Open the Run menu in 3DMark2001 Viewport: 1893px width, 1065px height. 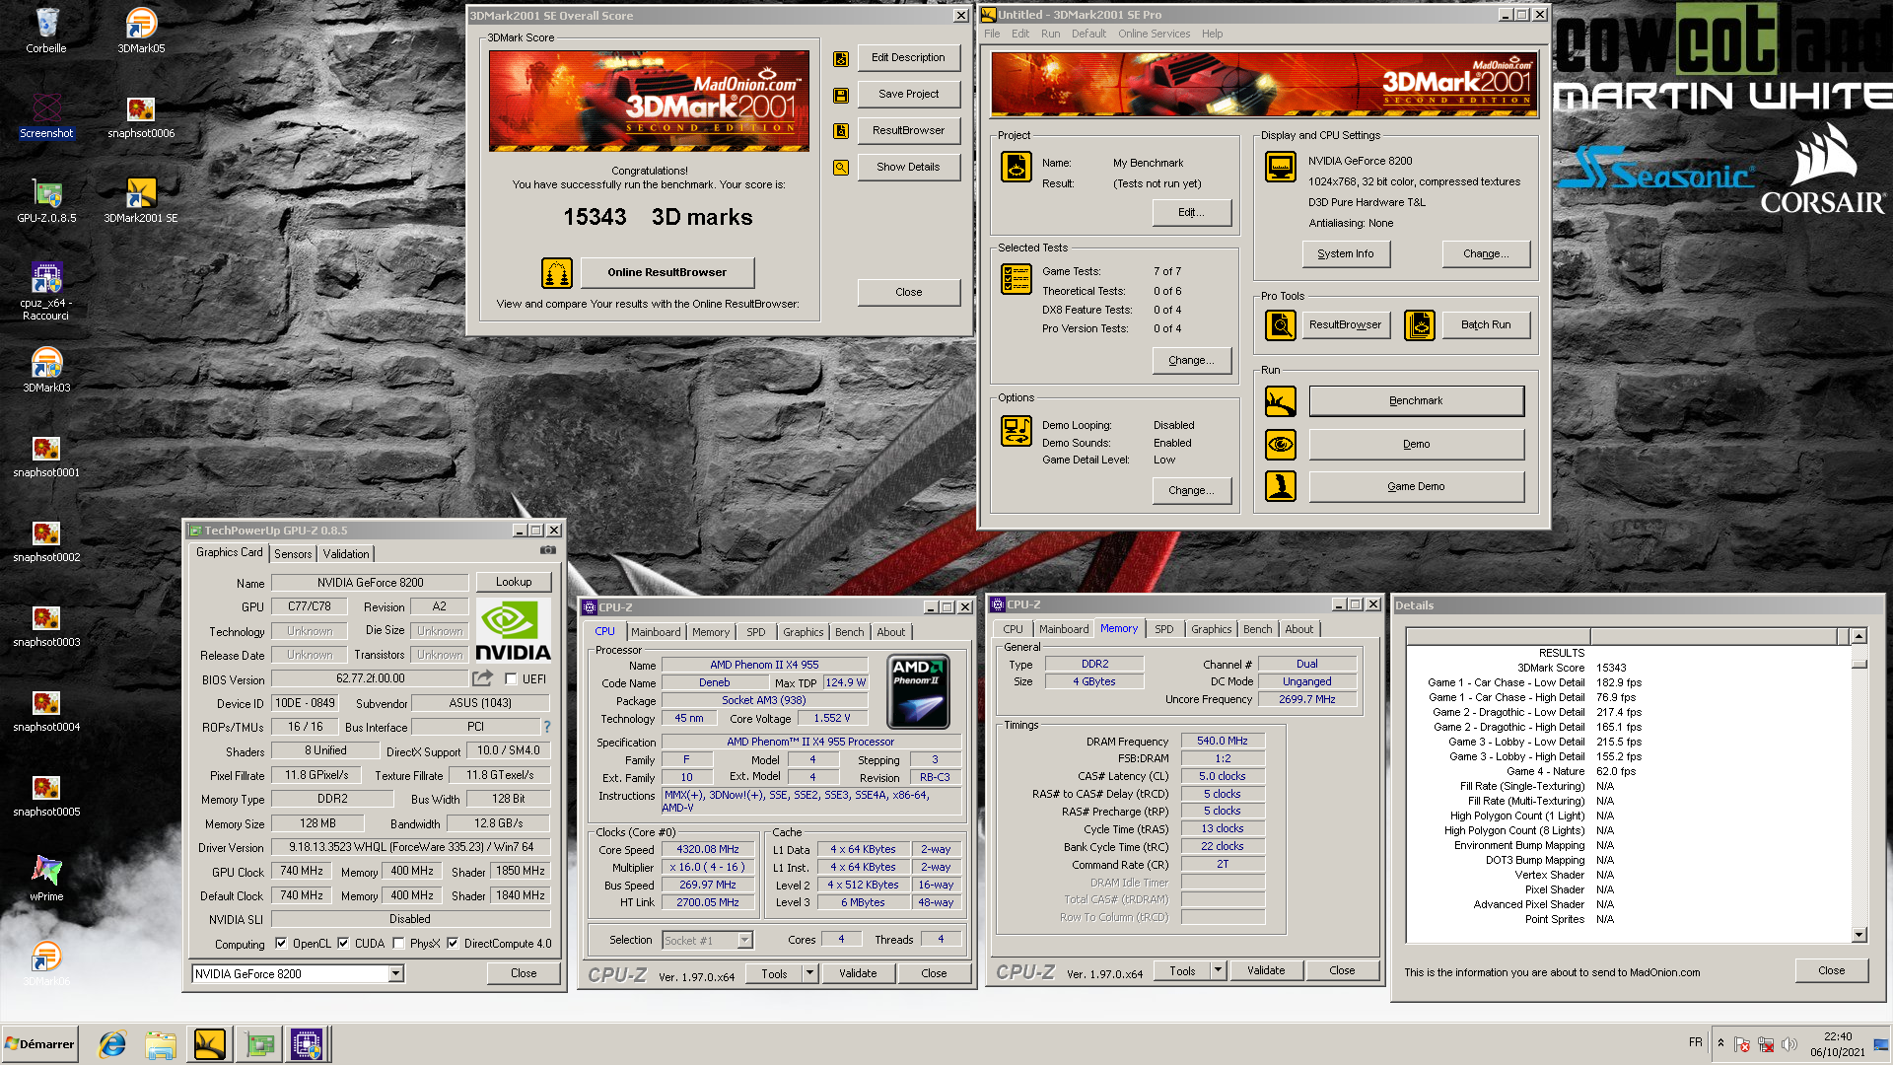pos(1050,34)
